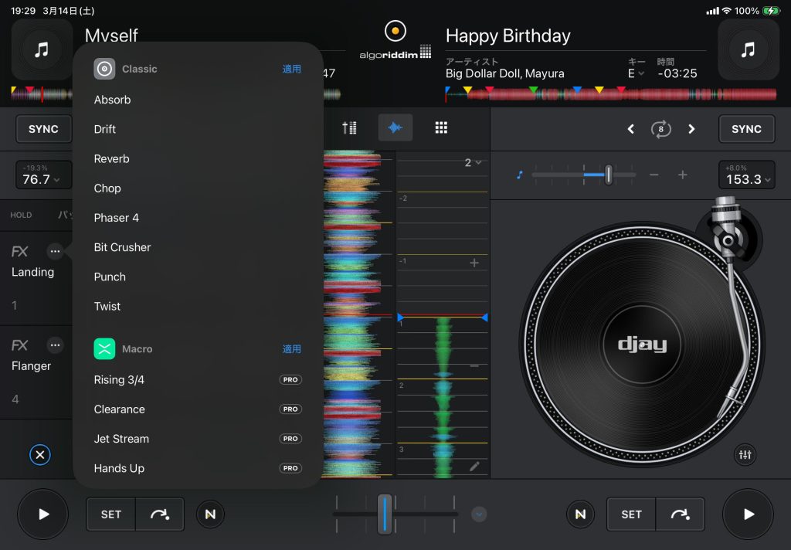Expand the 153.3 BPM dropdown
The width and height of the screenshot is (791, 550).
(745, 176)
